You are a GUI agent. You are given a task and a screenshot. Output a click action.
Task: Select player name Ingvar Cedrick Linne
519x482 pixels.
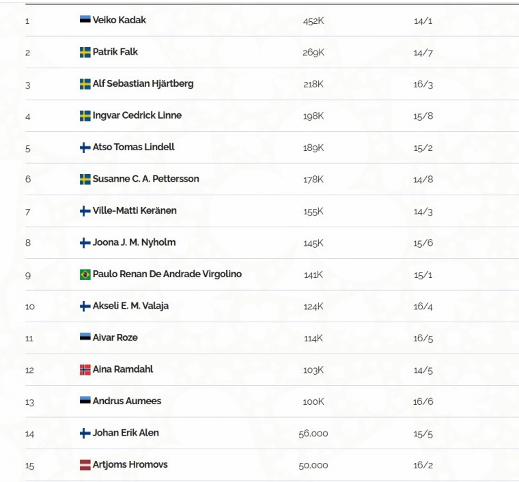click(137, 115)
